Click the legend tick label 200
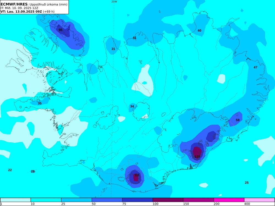The image size is (275, 206). 217,204
